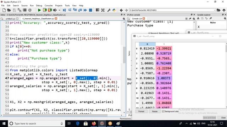Open the Projects menu

click(59, 6)
